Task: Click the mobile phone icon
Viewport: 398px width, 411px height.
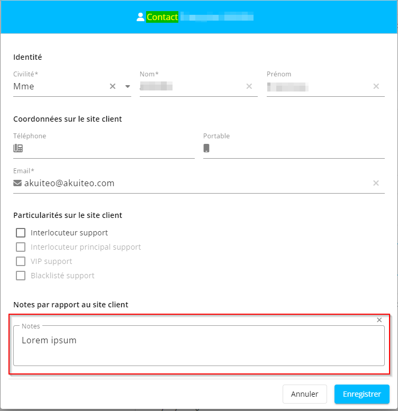Action: 206,148
